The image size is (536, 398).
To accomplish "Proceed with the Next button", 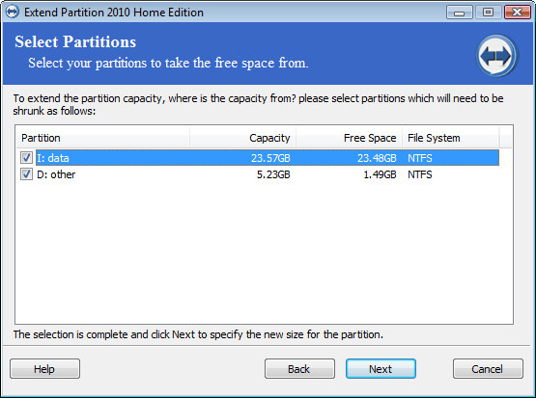I will pyautogui.click(x=381, y=369).
